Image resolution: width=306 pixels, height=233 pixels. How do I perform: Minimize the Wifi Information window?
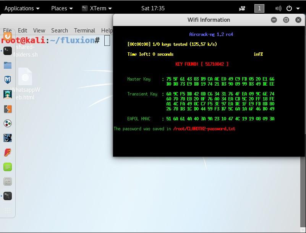coord(274,20)
